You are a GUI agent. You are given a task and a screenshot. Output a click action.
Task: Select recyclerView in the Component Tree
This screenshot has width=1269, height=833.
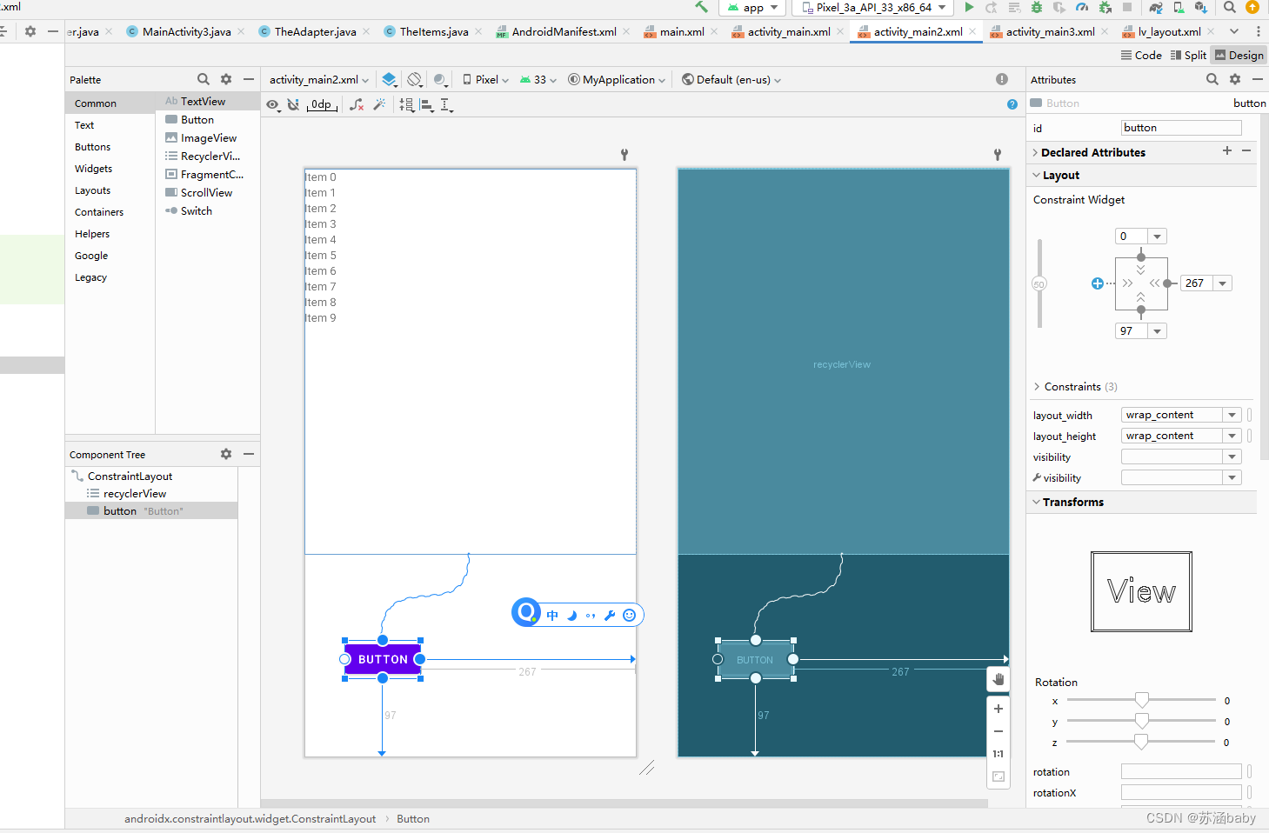134,493
